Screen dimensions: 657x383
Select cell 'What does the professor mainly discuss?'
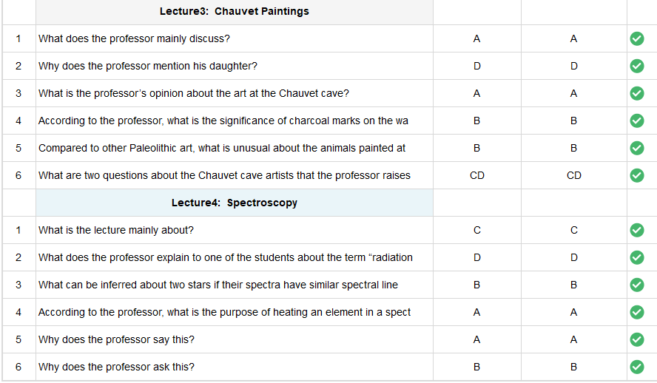point(235,38)
